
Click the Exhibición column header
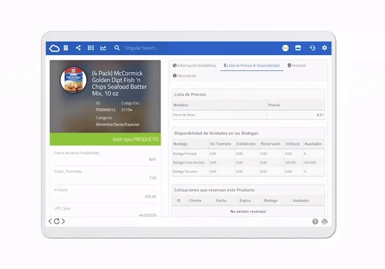point(246,144)
